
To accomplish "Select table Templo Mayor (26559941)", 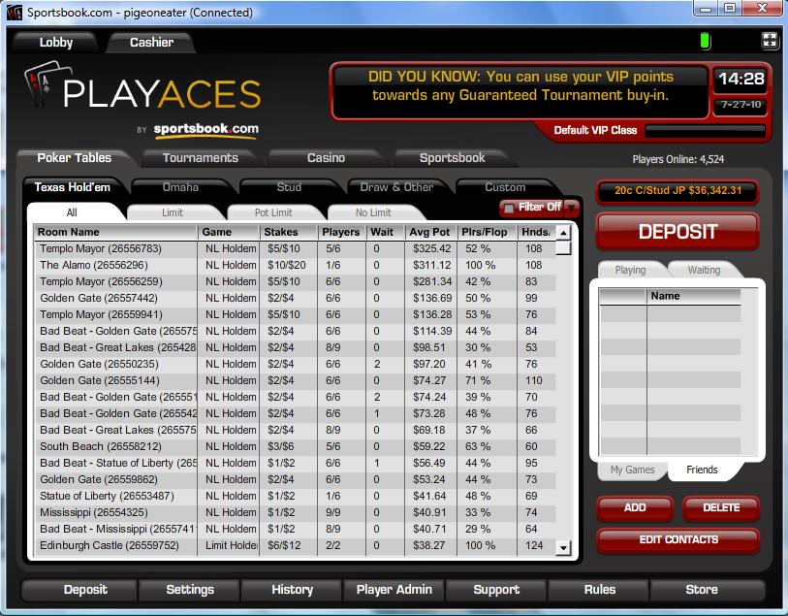I will 296,314.
